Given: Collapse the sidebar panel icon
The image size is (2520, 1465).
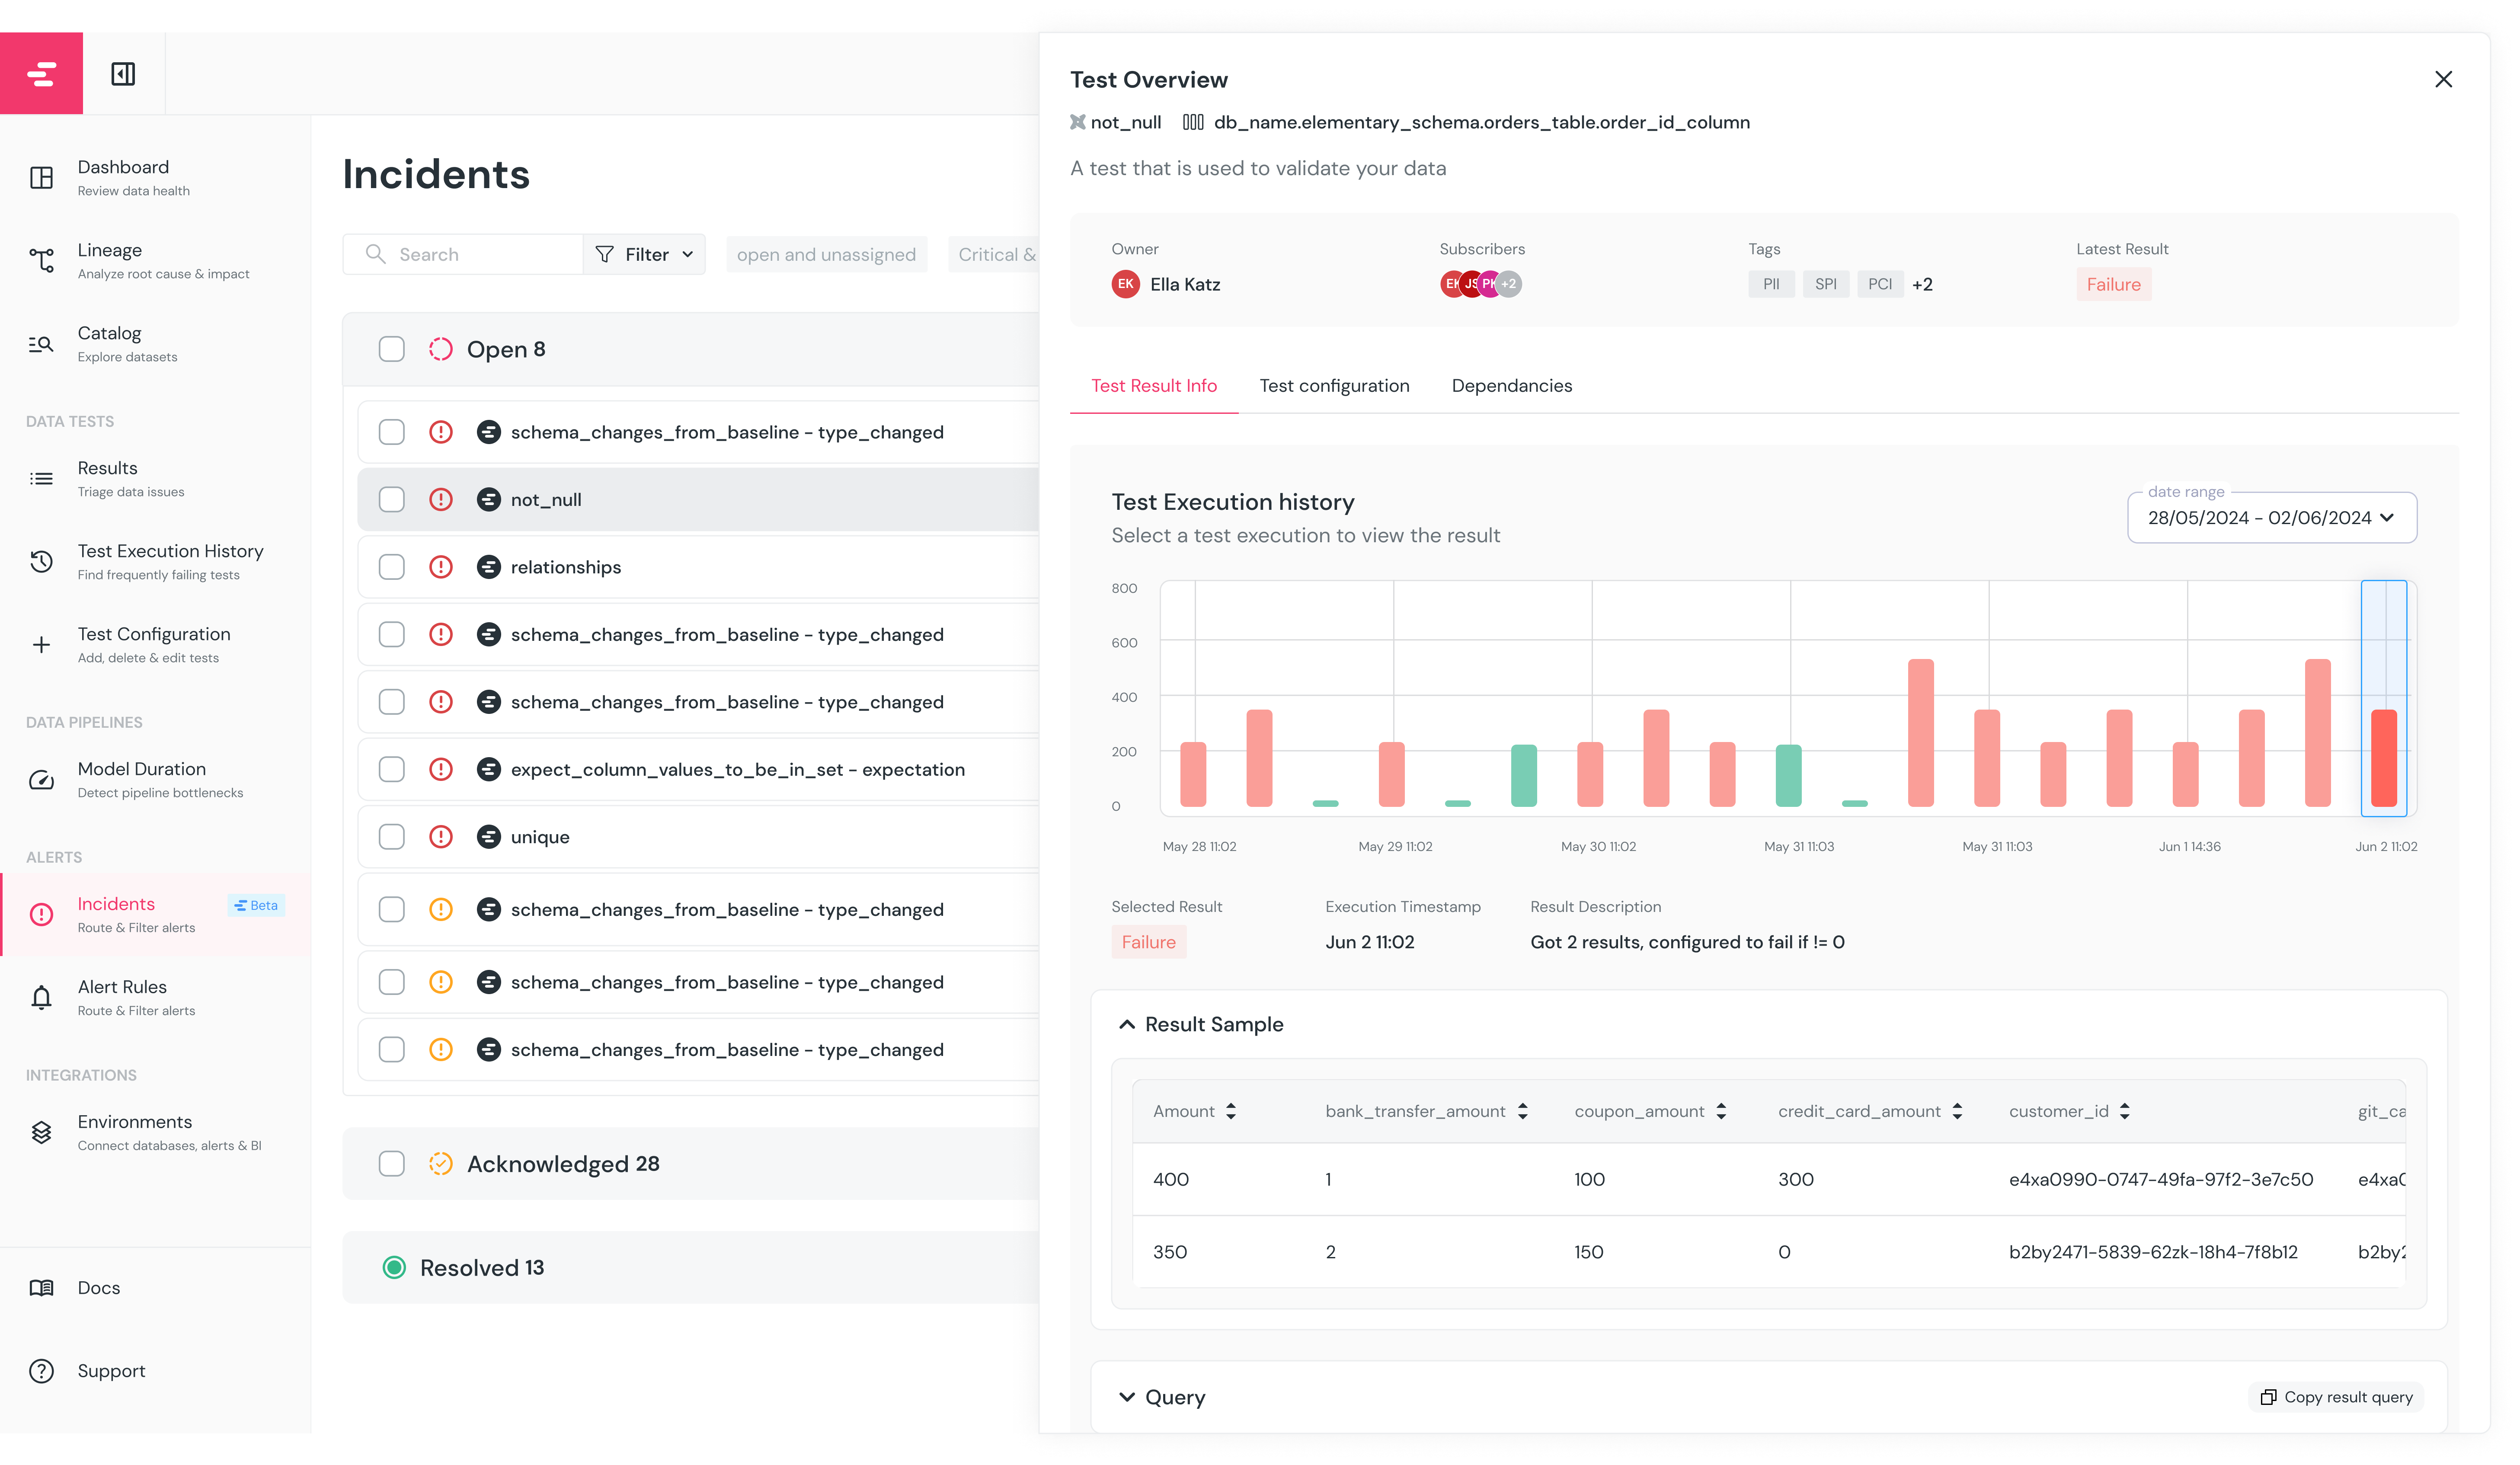Looking at the screenshot, I should coord(123,74).
